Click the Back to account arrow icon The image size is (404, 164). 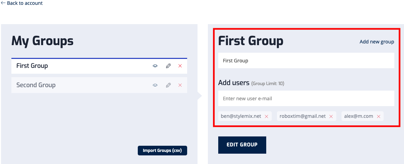tap(3, 3)
